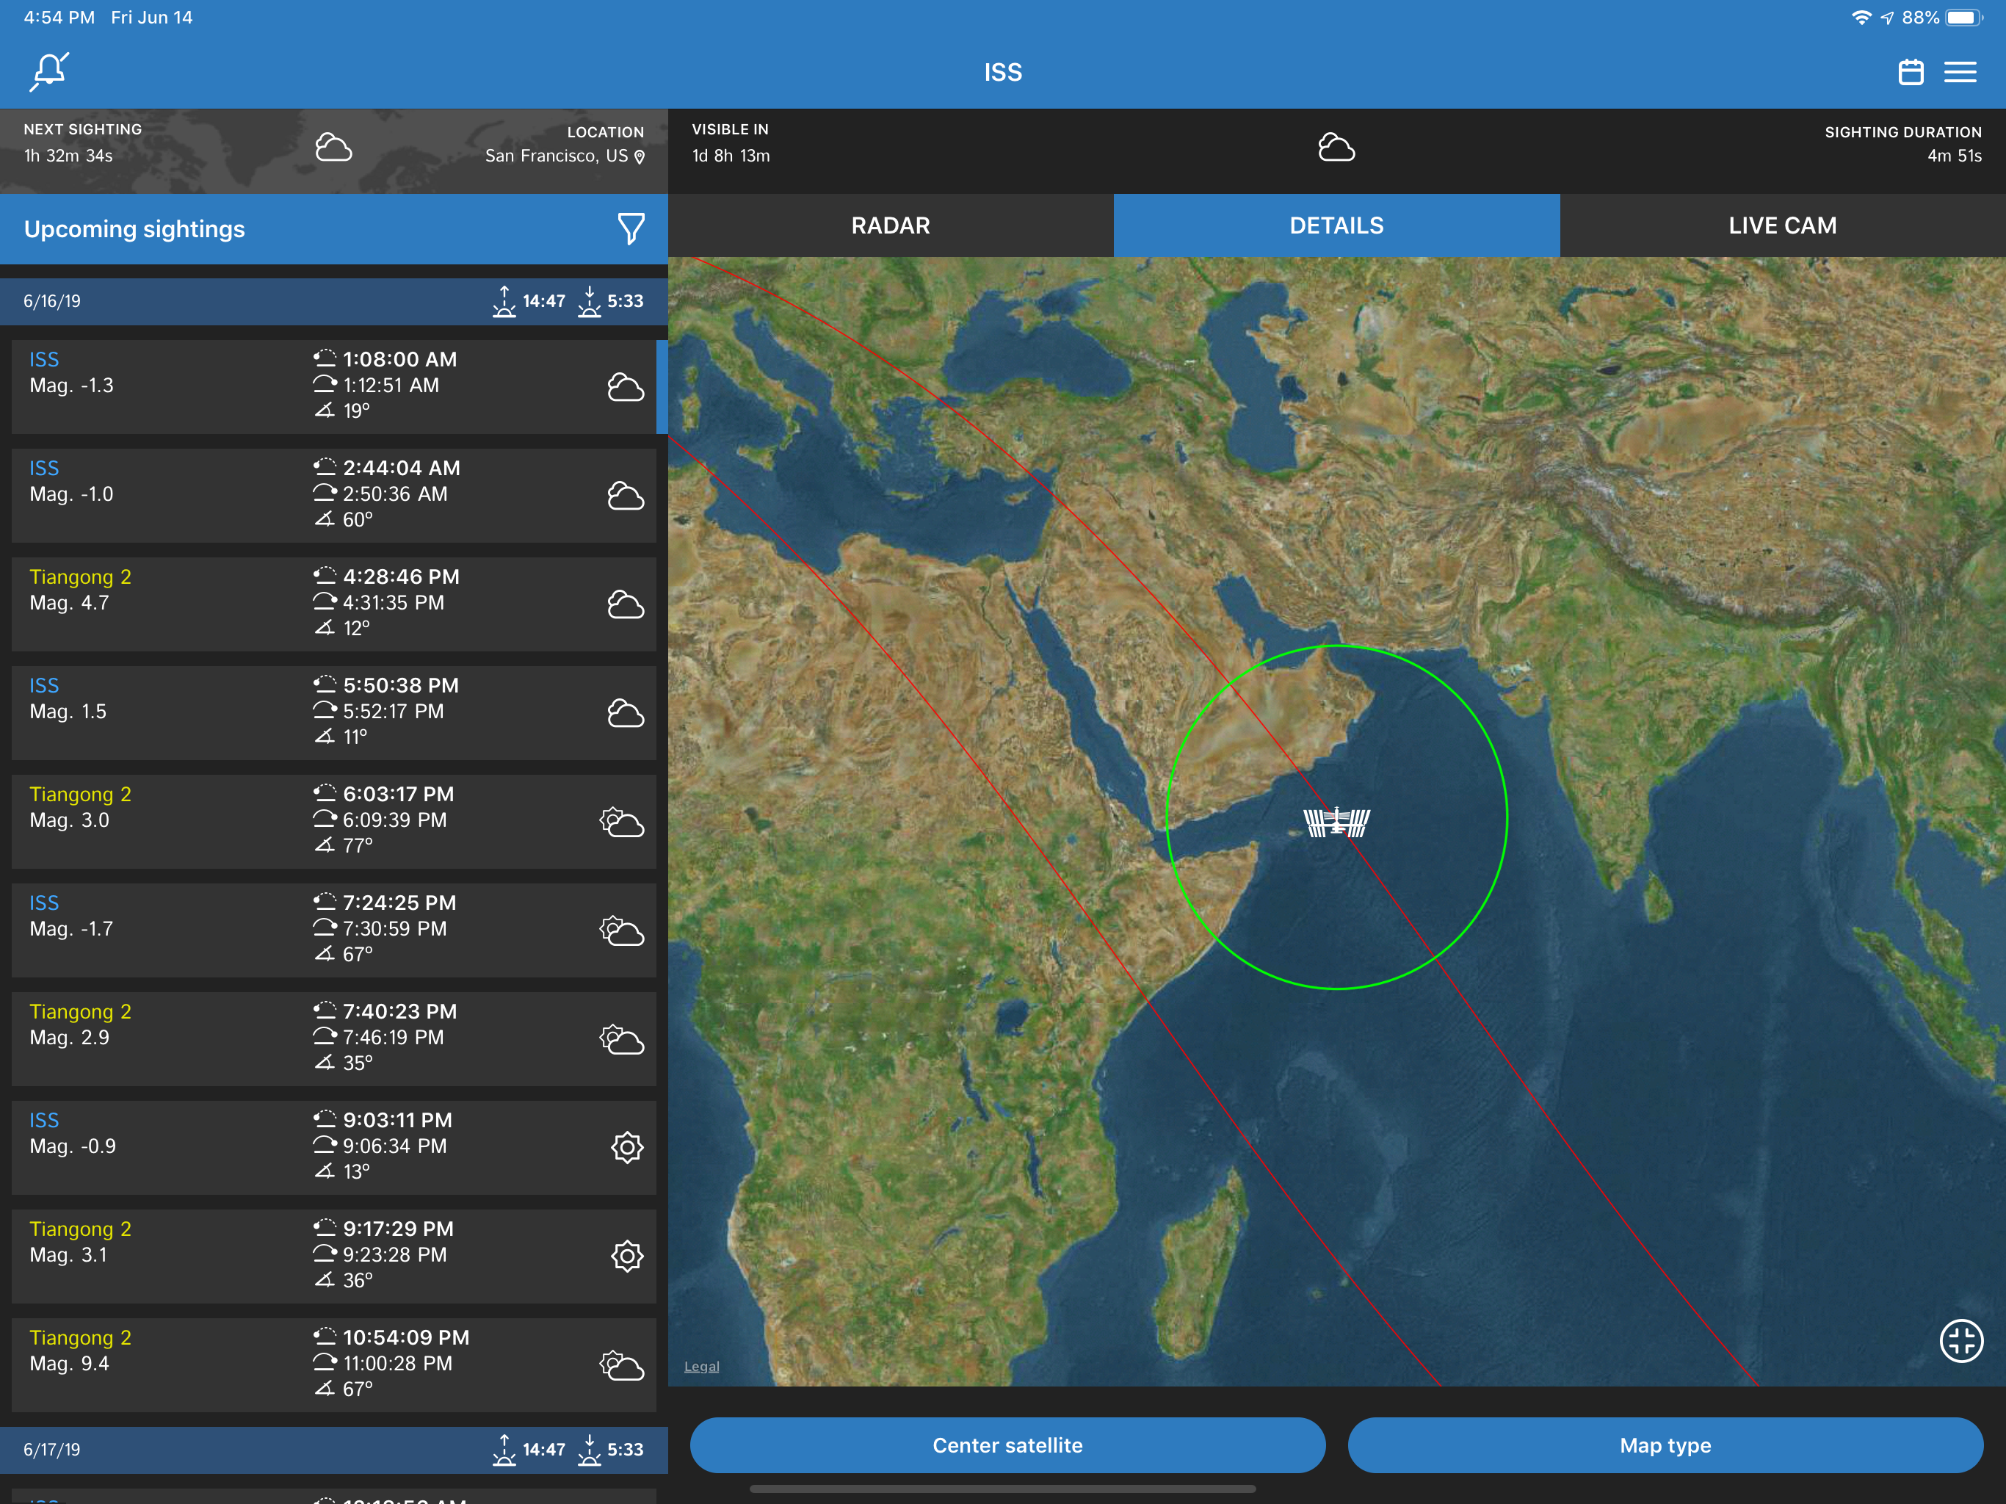This screenshot has height=1504, width=2006.
Task: Open the Legal link on map
Action: click(x=701, y=1366)
